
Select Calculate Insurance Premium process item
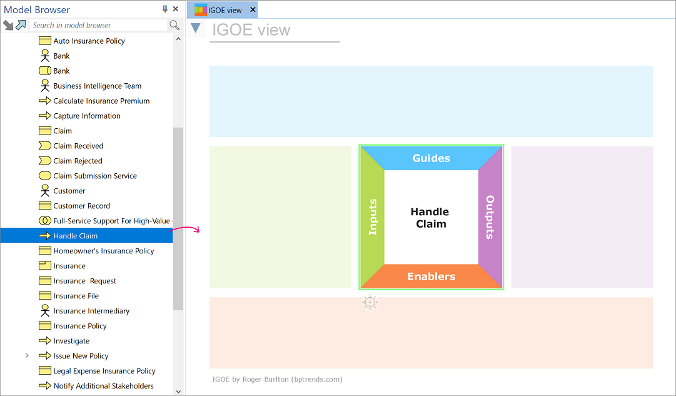click(101, 101)
